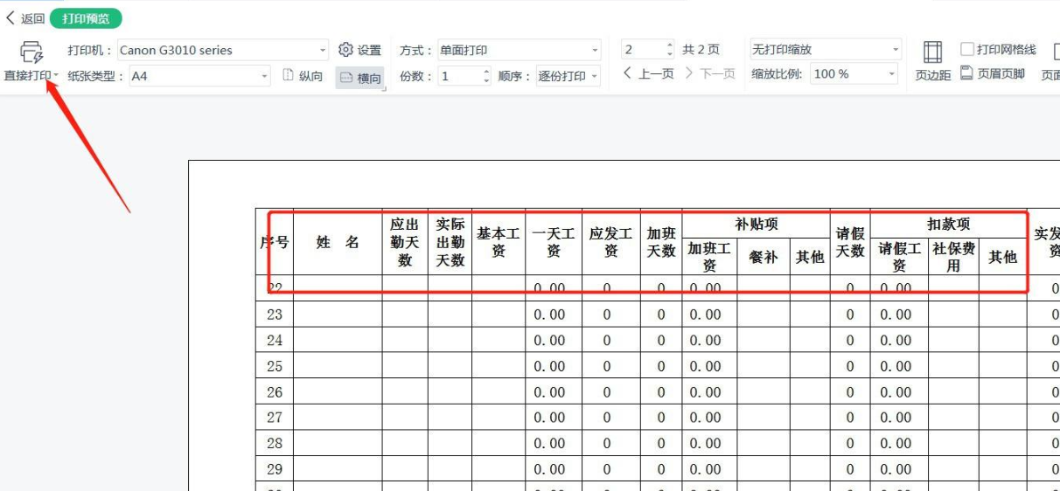Click the copies (份数) number field
1060x491 pixels.
point(459,77)
